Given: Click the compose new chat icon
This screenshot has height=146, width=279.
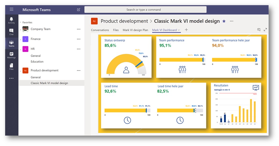Looking at the screenshot, I should tap(78, 9).
